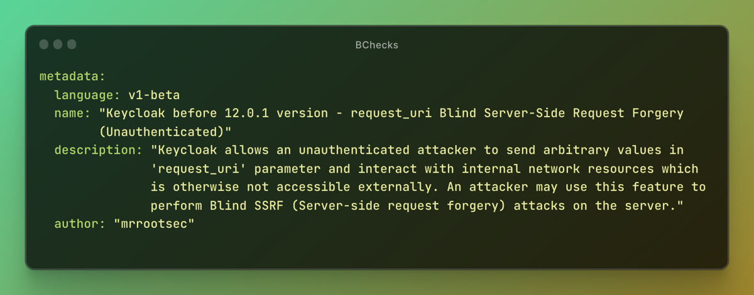Click the word Forgery in the name line
Screen dimensions: 754x295
pos(657,114)
